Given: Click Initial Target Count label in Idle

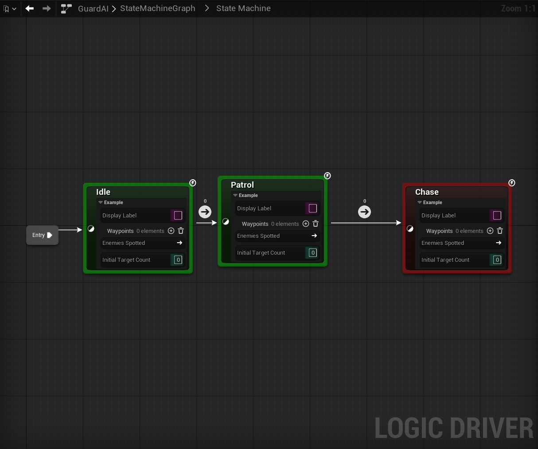Looking at the screenshot, I should (x=126, y=260).
